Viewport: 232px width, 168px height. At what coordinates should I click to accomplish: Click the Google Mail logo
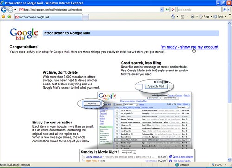(x=24, y=34)
